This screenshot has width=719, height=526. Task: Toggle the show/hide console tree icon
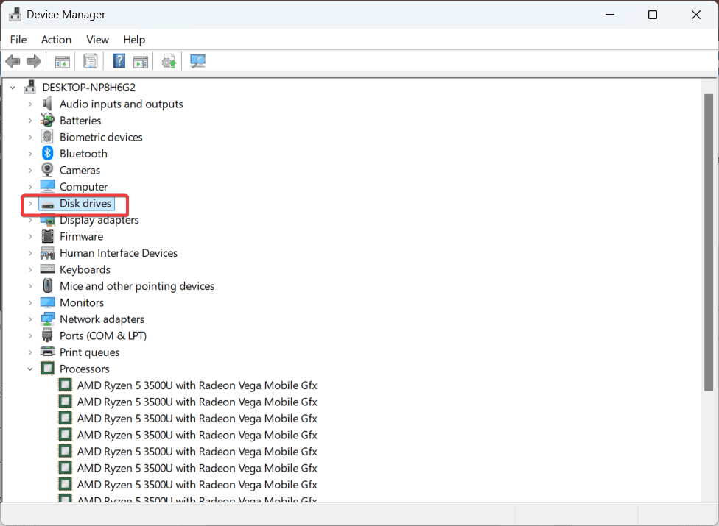click(x=63, y=61)
